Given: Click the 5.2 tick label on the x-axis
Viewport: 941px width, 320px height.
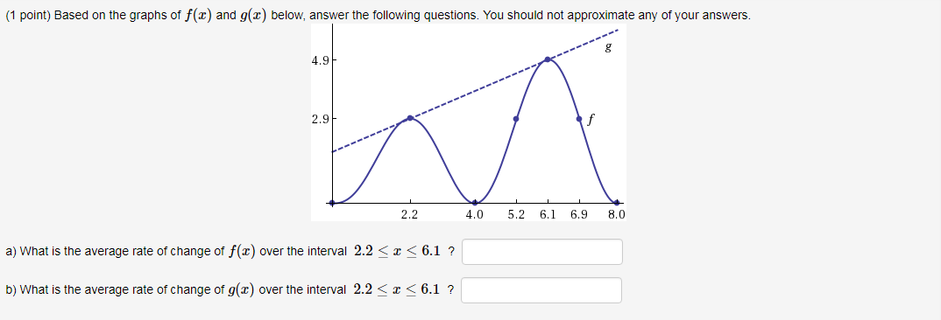Looking at the screenshot, I should point(516,214).
